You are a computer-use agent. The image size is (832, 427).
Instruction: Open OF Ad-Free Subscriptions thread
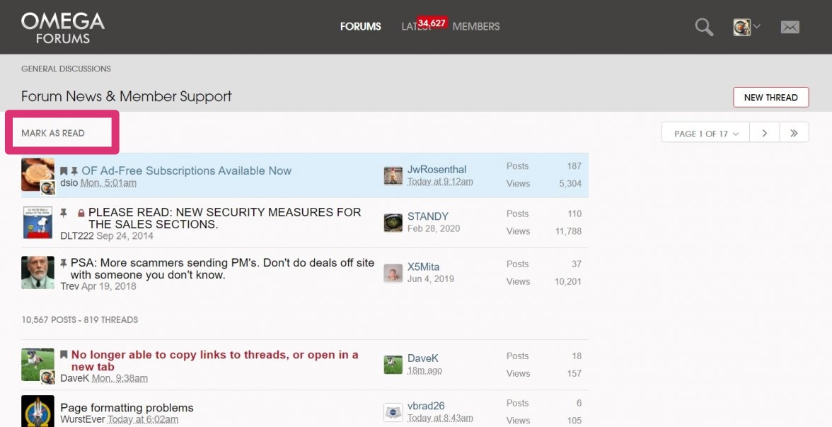(186, 170)
